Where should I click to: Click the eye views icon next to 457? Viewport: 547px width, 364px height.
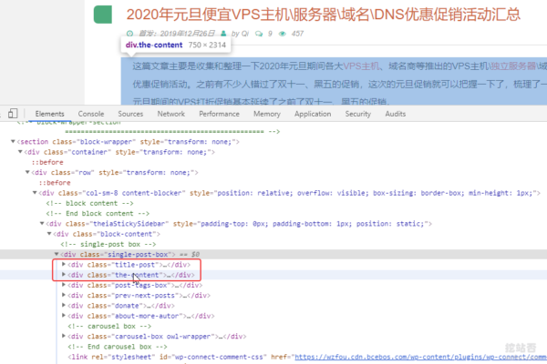point(283,34)
